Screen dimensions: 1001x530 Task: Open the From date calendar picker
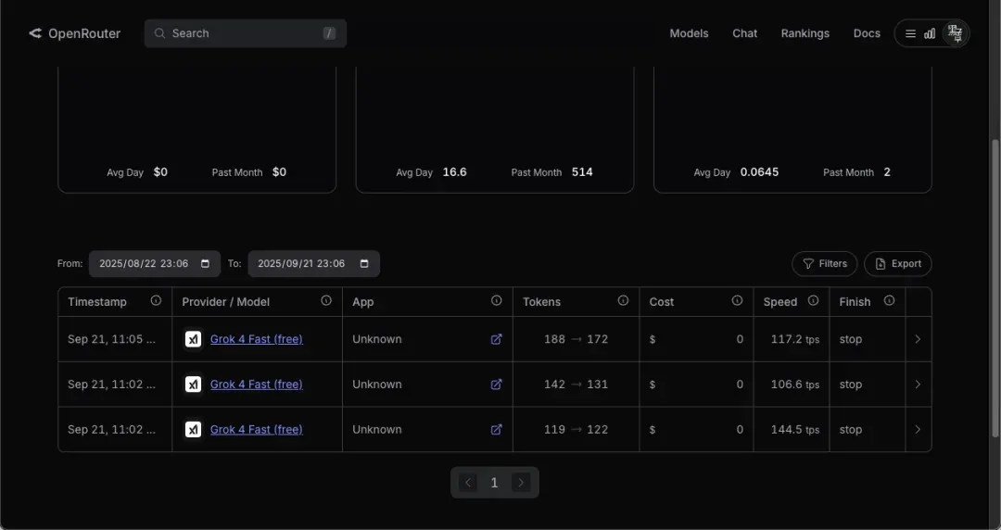tap(206, 264)
